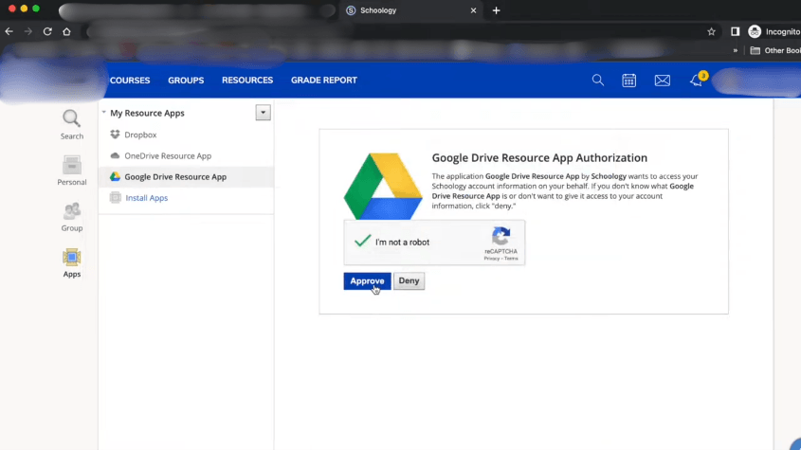Show hidden bookmarks chevron
This screenshot has height=450, width=801.
click(x=735, y=50)
